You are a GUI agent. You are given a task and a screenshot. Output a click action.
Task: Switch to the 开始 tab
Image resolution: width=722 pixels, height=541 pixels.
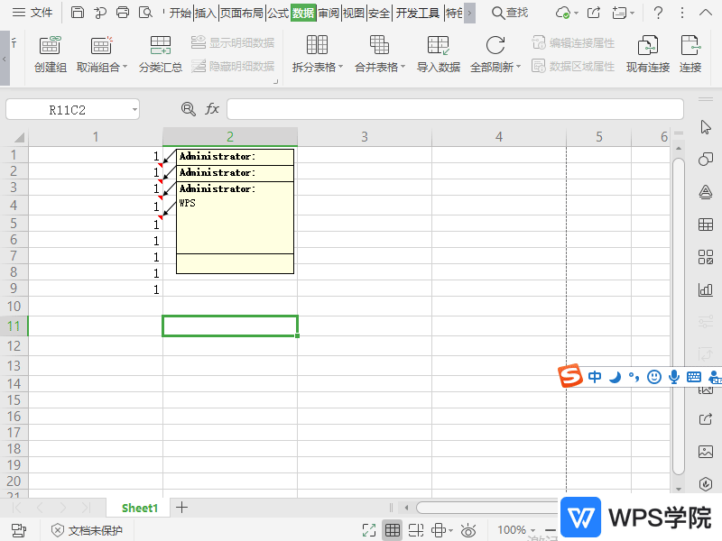[x=180, y=13]
